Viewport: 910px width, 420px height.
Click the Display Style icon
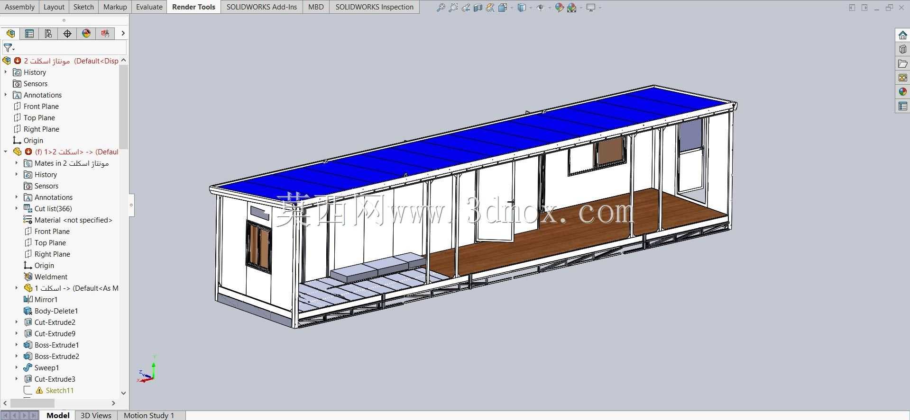522,8
